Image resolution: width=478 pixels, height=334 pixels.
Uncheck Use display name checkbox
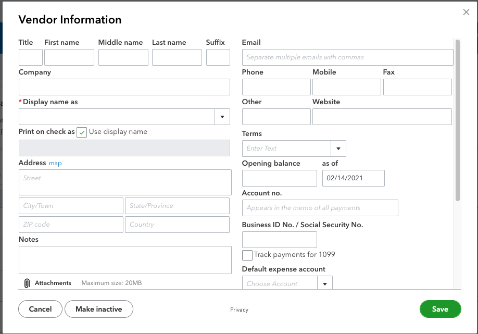(x=82, y=132)
